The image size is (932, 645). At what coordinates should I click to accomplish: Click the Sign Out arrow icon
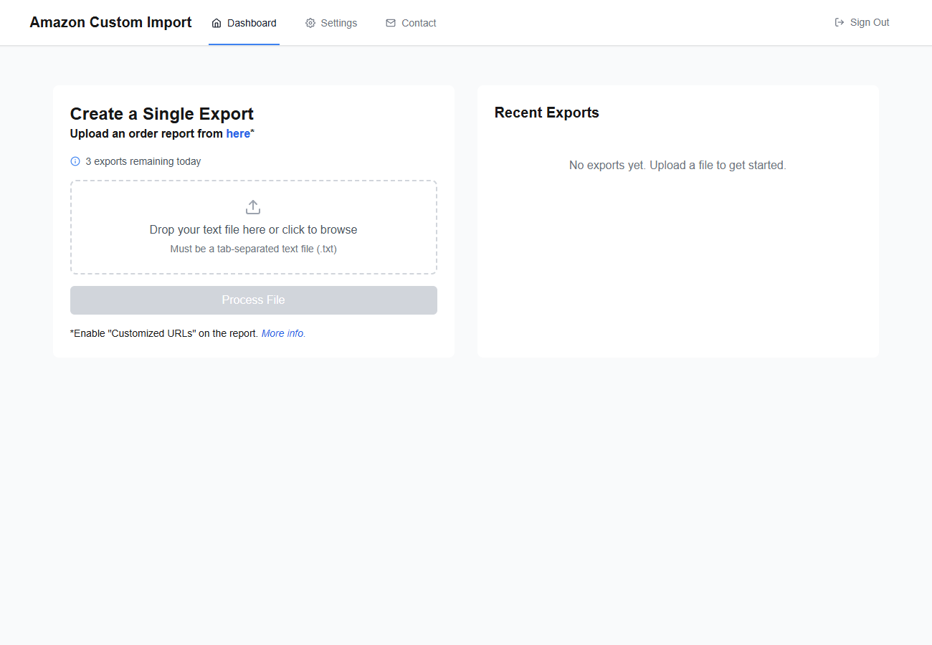coord(840,22)
